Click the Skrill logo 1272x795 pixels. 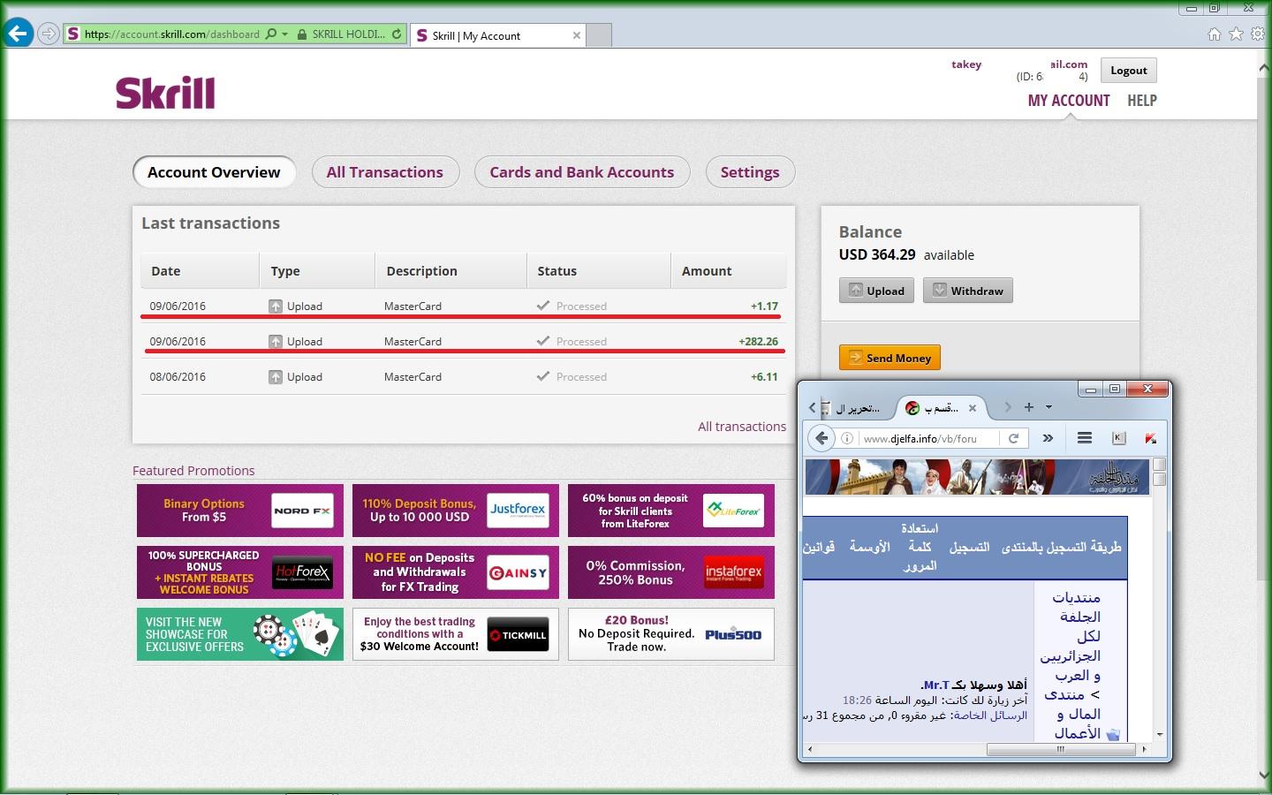click(165, 93)
